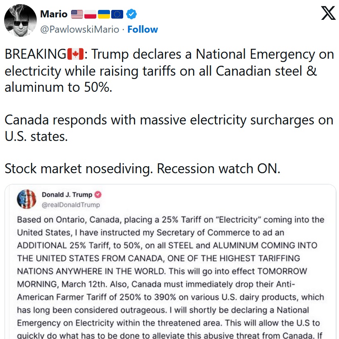Click the X logo

click(x=328, y=14)
